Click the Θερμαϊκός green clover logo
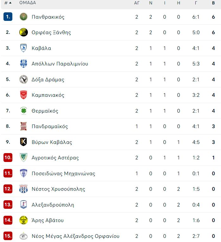Image resolution: width=221 pixels, height=242 pixels. (23, 111)
